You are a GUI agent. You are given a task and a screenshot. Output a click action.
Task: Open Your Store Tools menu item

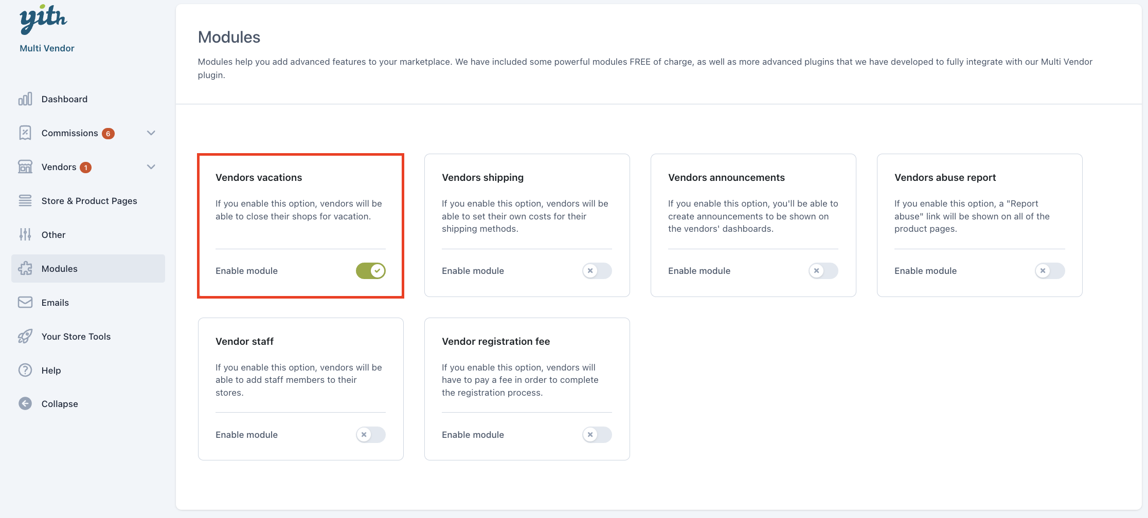[x=88, y=336]
